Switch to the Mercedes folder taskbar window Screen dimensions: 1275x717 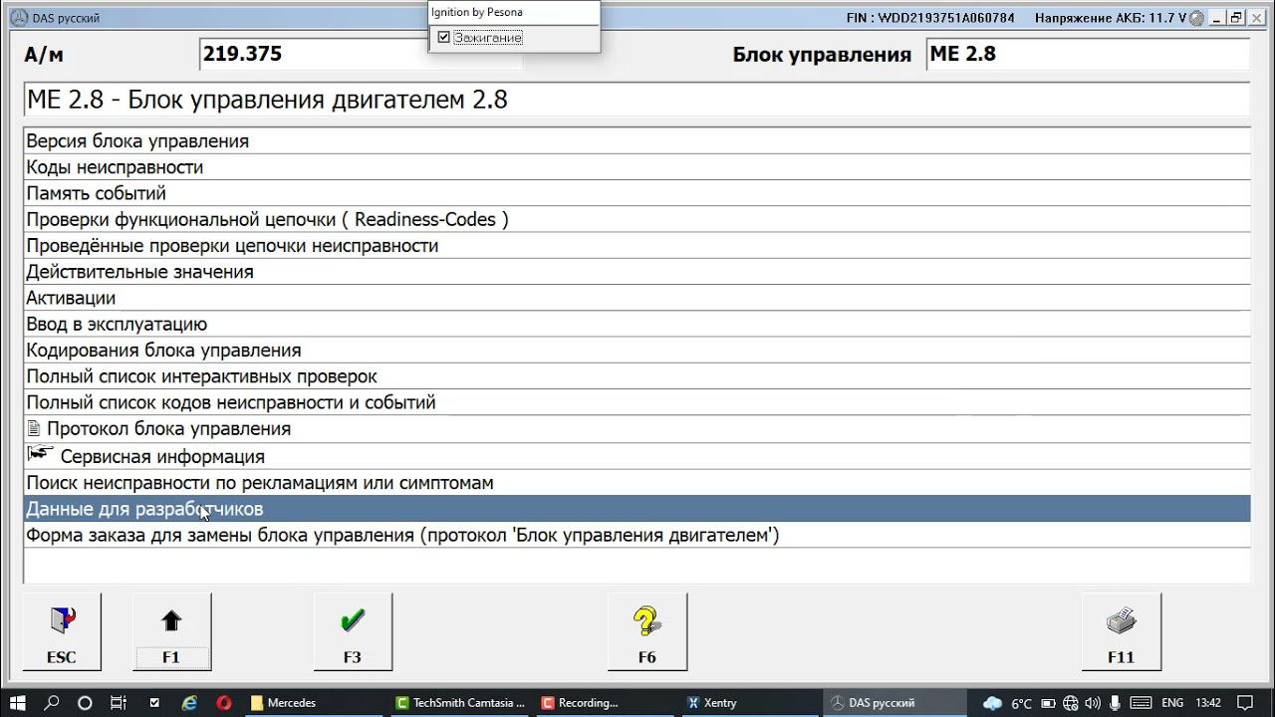(315, 702)
